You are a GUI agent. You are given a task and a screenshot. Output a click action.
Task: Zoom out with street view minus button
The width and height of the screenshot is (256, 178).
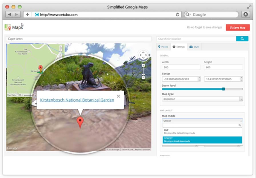[143, 78]
